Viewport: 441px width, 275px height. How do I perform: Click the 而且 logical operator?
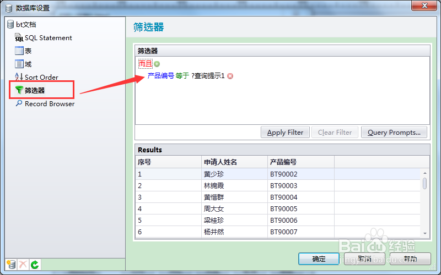[146, 64]
